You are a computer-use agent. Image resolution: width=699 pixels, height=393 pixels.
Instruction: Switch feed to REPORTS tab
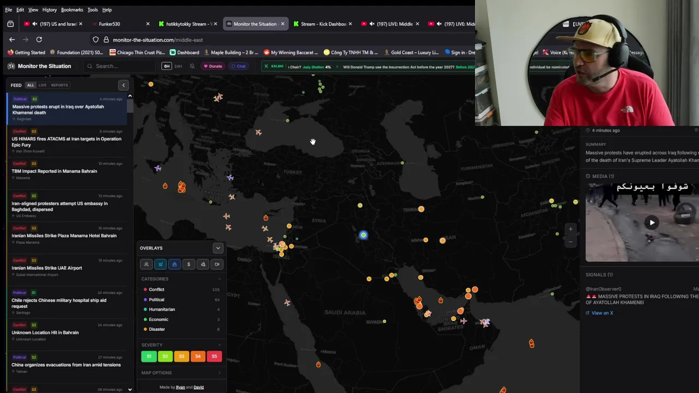[60, 85]
